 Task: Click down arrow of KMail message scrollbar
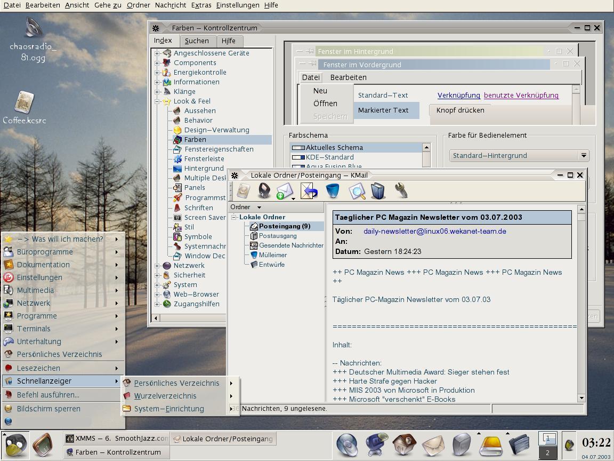[x=581, y=398]
